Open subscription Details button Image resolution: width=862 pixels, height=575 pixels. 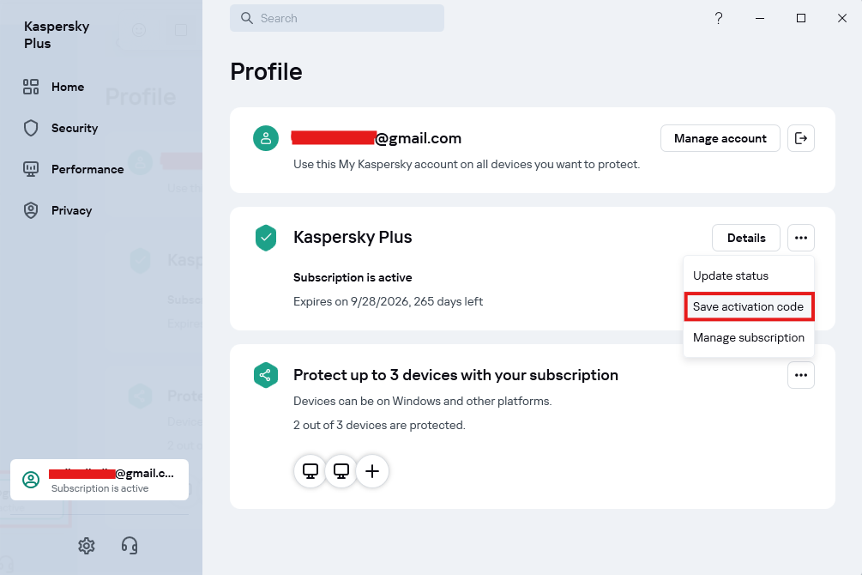pyautogui.click(x=746, y=238)
